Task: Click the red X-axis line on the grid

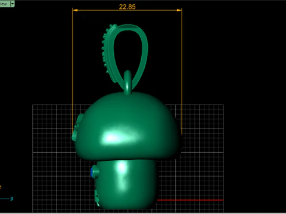Action: 190,200
